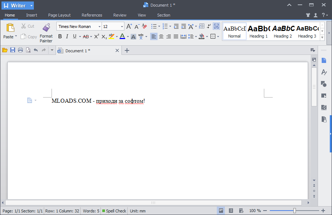Increase font size with Grow Font icon
This screenshot has width=332, height=215.
point(129,26)
